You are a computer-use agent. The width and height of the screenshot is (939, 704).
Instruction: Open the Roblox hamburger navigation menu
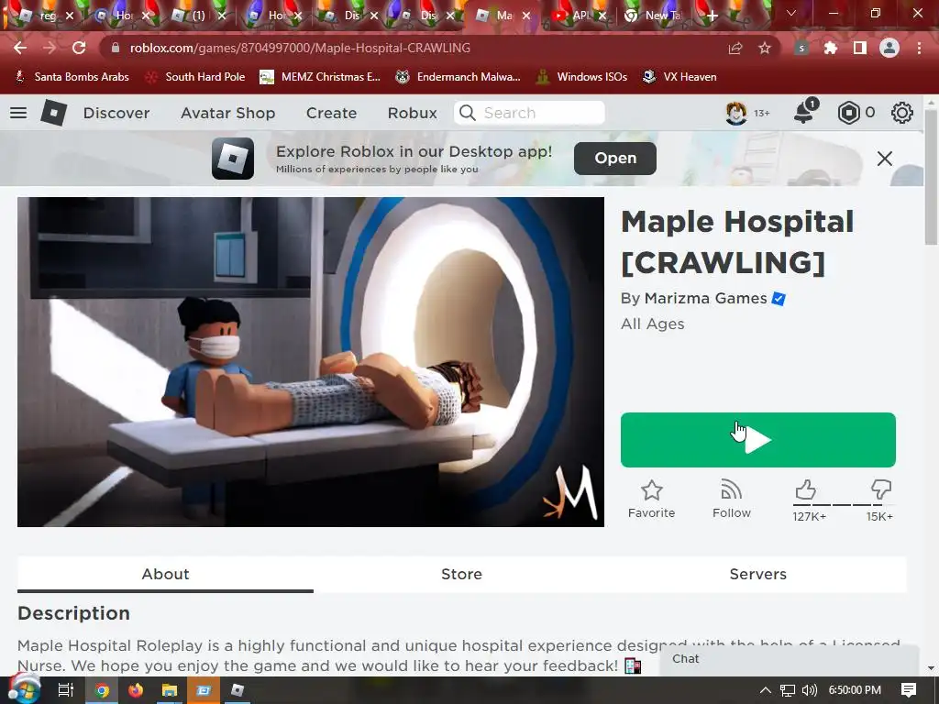pos(18,113)
